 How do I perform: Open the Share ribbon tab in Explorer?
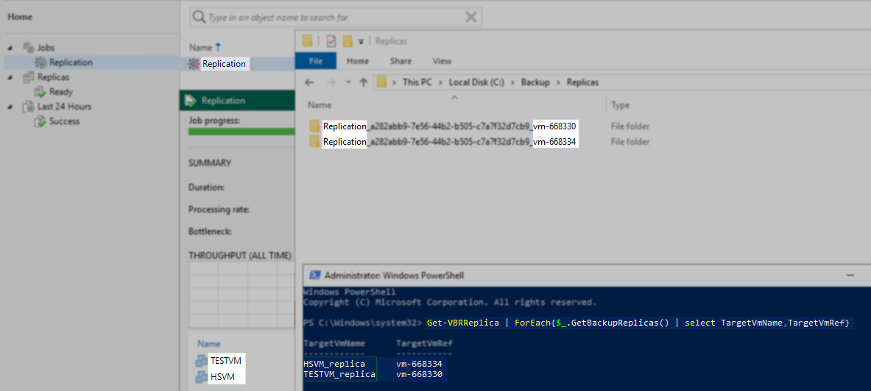[x=401, y=61]
